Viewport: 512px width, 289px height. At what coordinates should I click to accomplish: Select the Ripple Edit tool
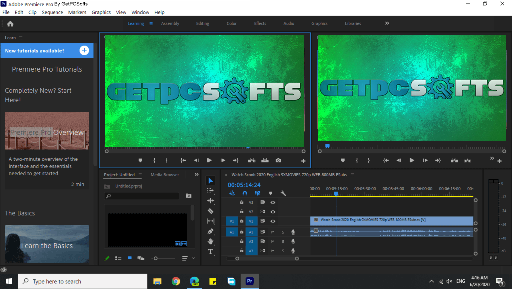[x=210, y=201]
